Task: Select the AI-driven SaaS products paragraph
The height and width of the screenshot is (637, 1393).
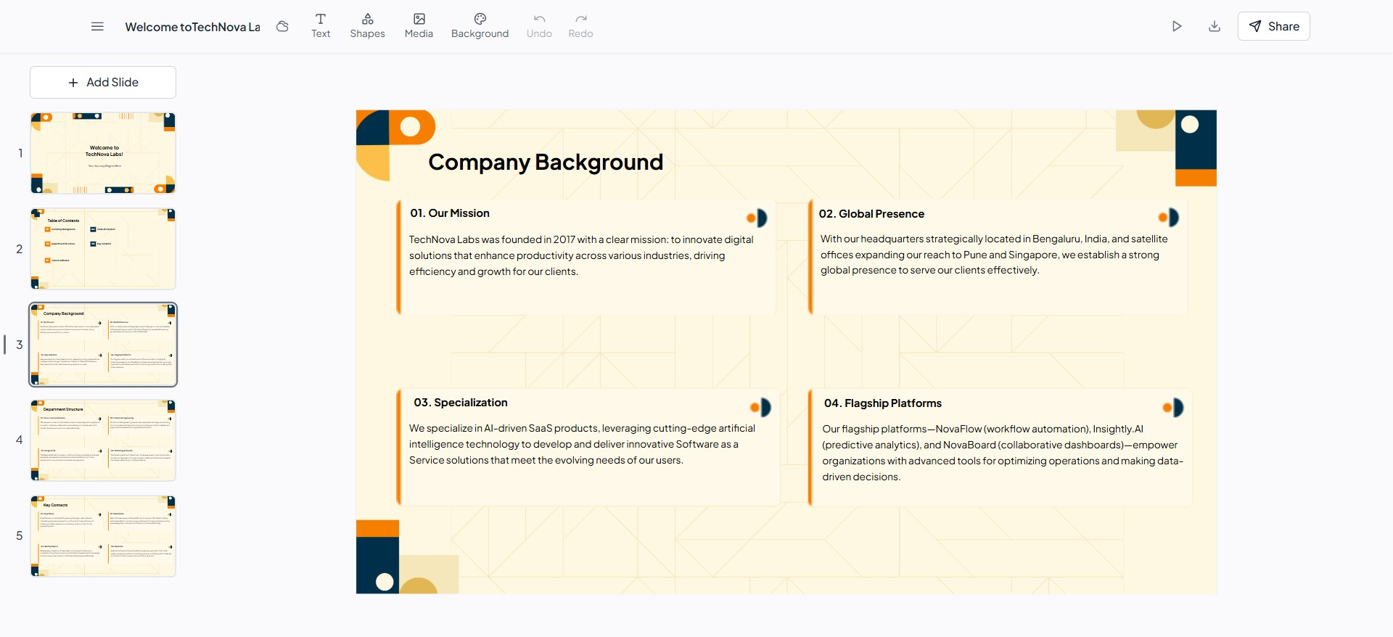Action: [x=582, y=444]
